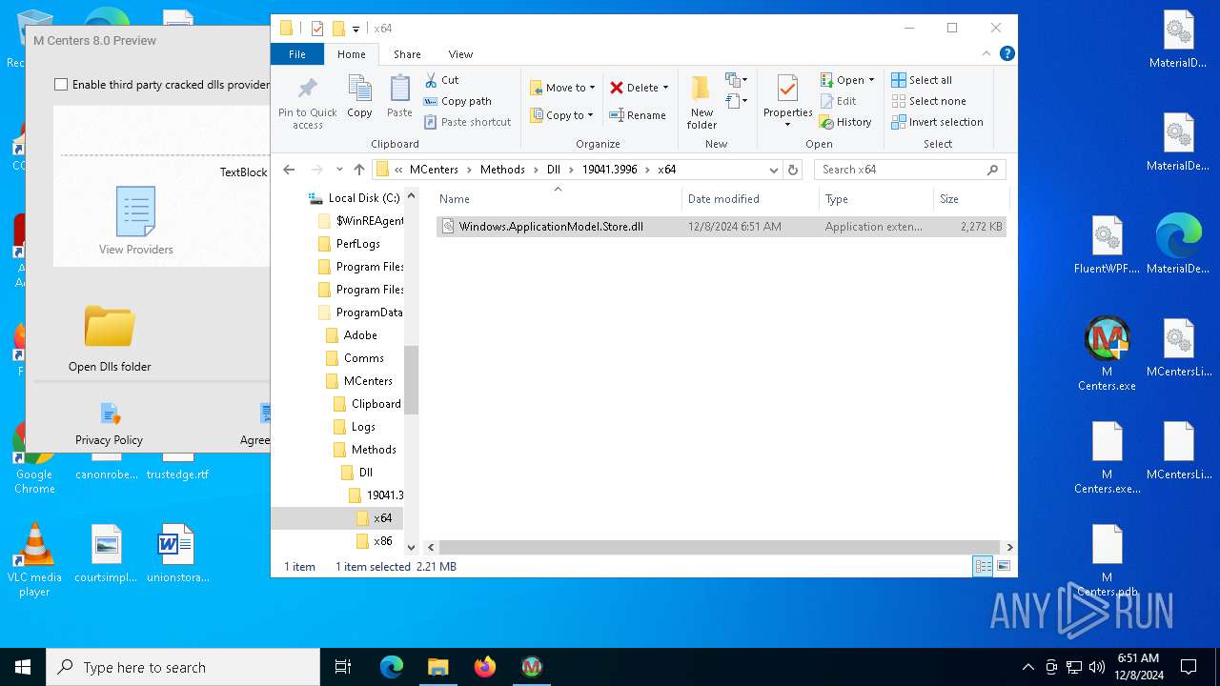Image resolution: width=1220 pixels, height=686 pixels.
Task: Click the Paste clipboard icon
Action: click(399, 97)
